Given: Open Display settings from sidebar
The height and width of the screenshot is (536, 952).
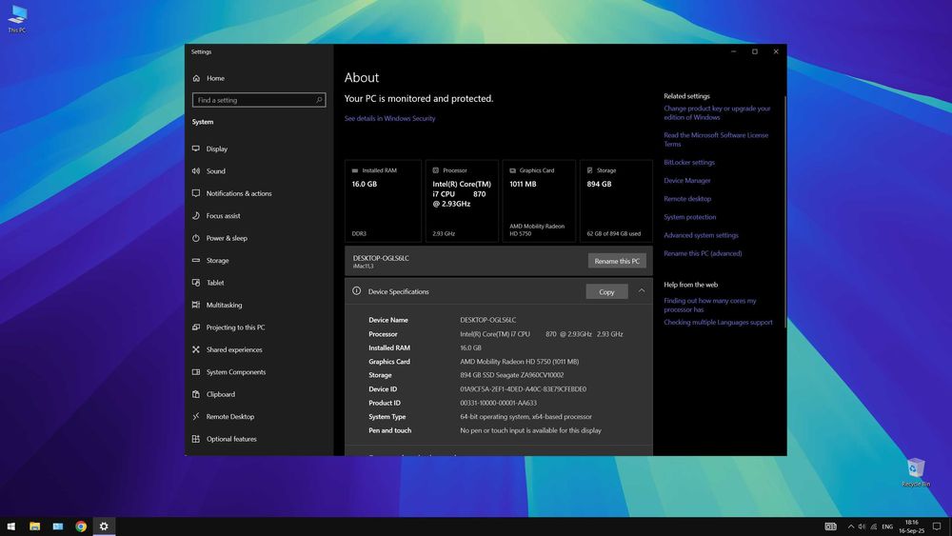Looking at the screenshot, I should (x=217, y=149).
